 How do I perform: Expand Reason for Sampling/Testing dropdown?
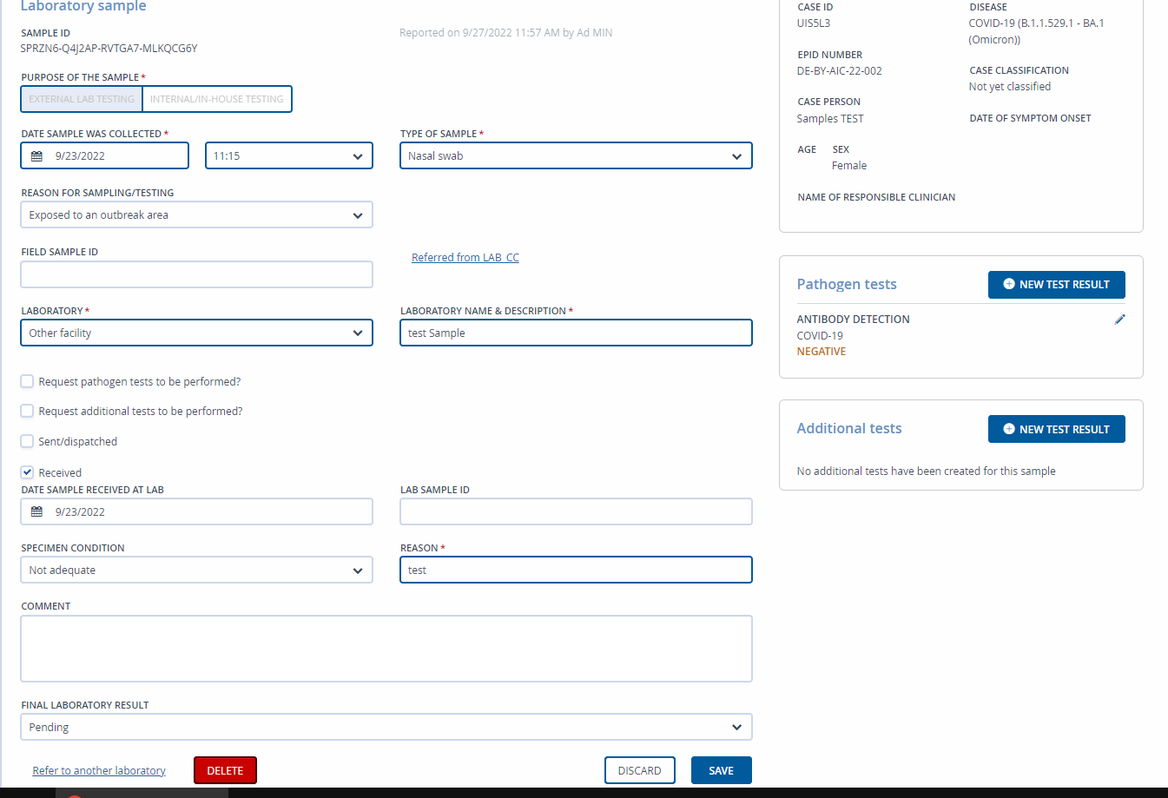pos(196,214)
